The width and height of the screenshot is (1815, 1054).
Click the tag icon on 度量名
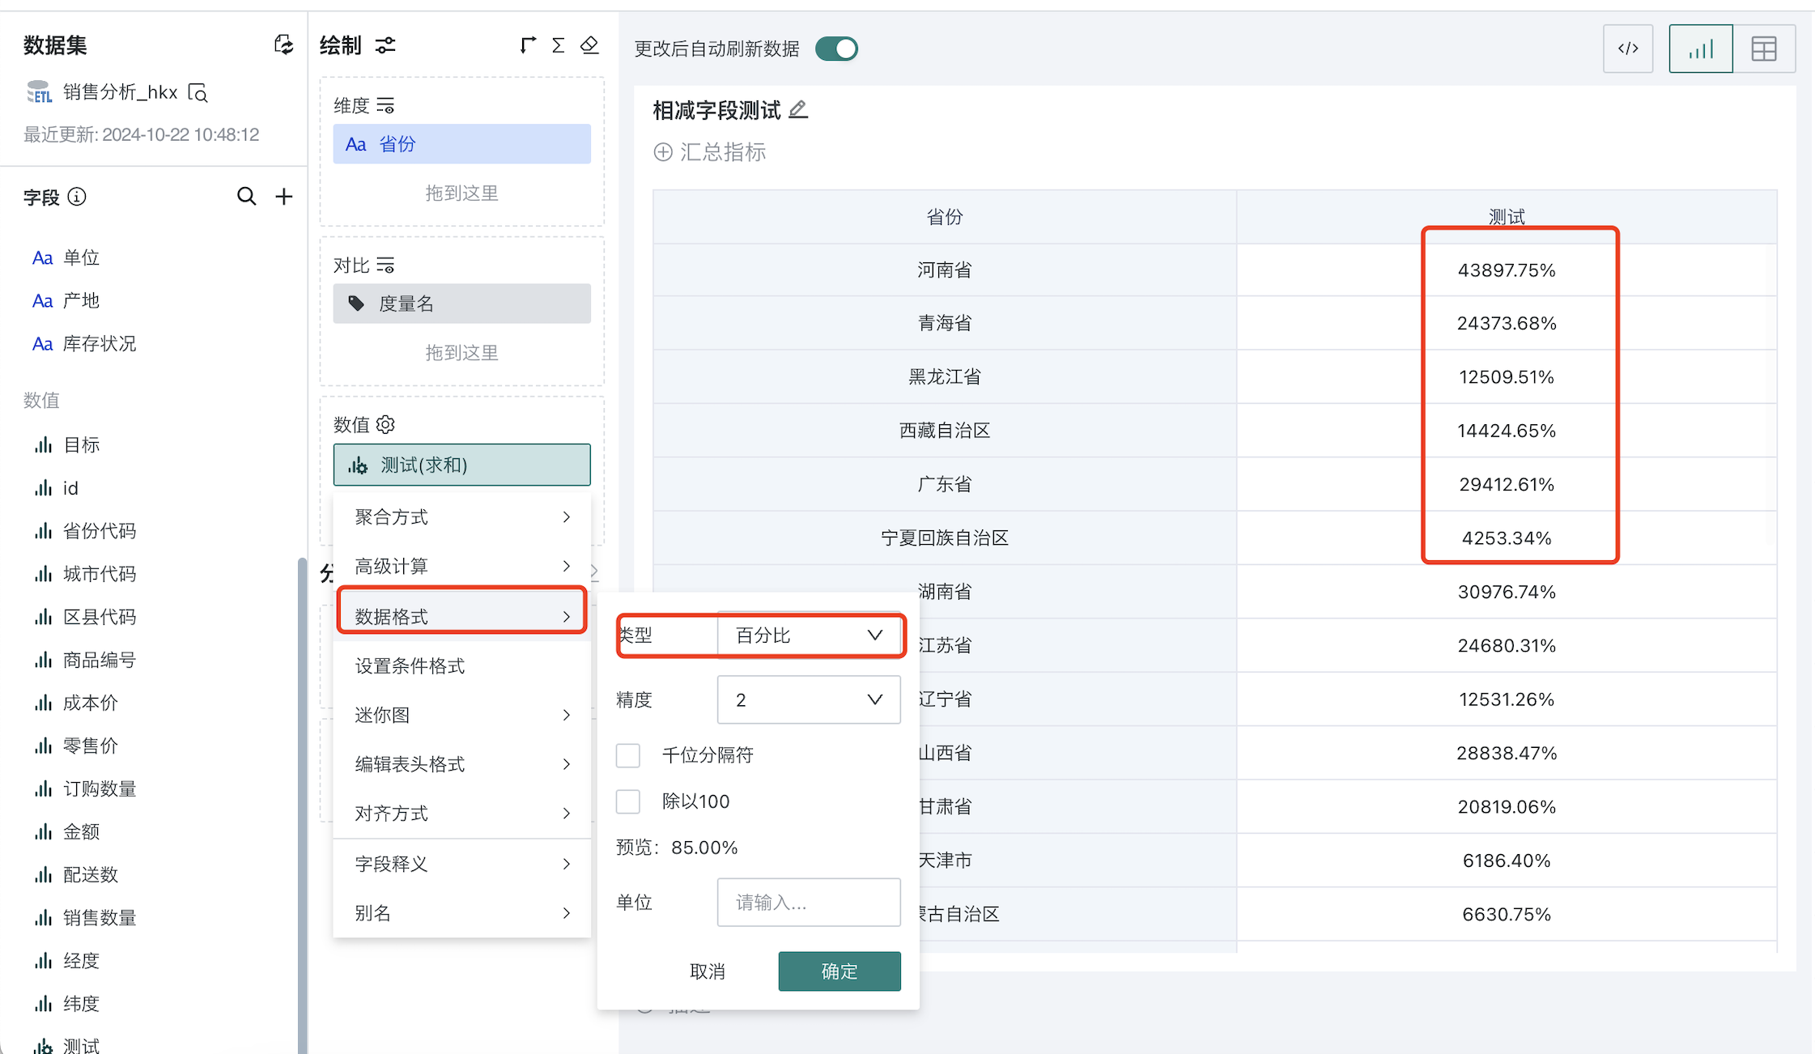356,304
